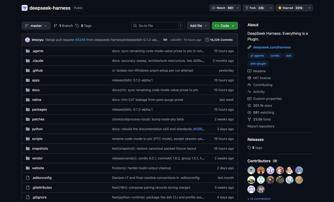Expand the star lists dropdown arrow

(309, 8)
